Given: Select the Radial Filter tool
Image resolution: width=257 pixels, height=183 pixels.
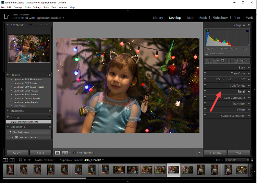Looking at the screenshot, I should tap(235, 61).
